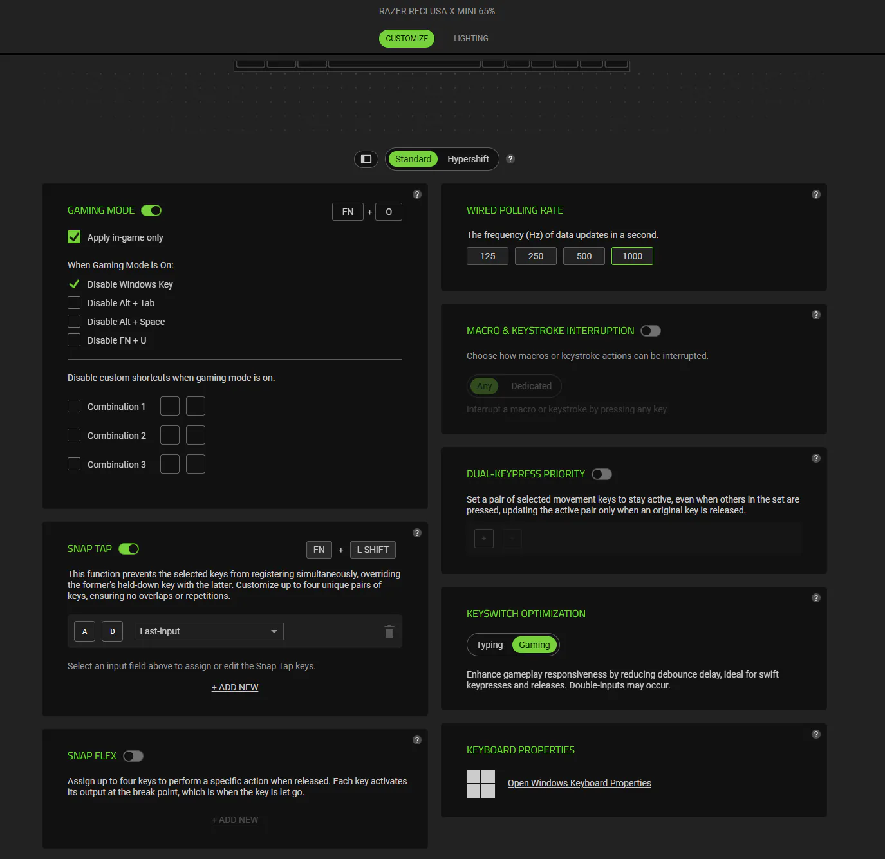Delete the A/D Snap Tap pair
The height and width of the screenshot is (859, 885).
point(389,631)
